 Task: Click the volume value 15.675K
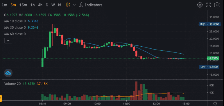tap(29, 84)
